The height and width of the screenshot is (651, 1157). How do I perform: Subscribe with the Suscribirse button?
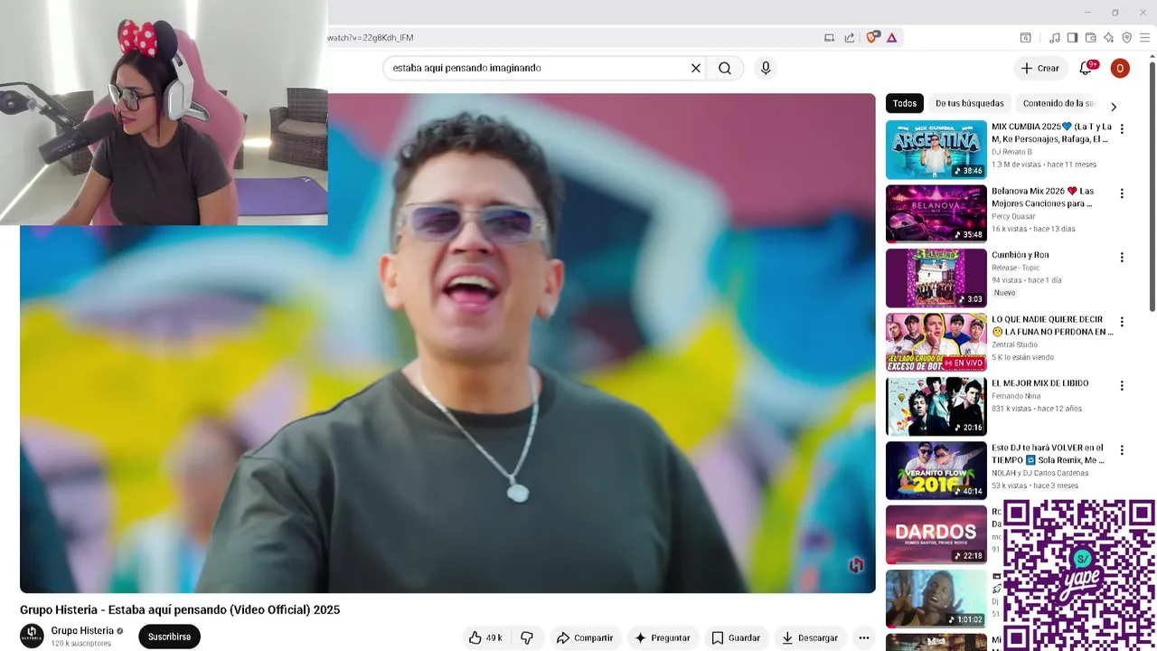(x=169, y=637)
